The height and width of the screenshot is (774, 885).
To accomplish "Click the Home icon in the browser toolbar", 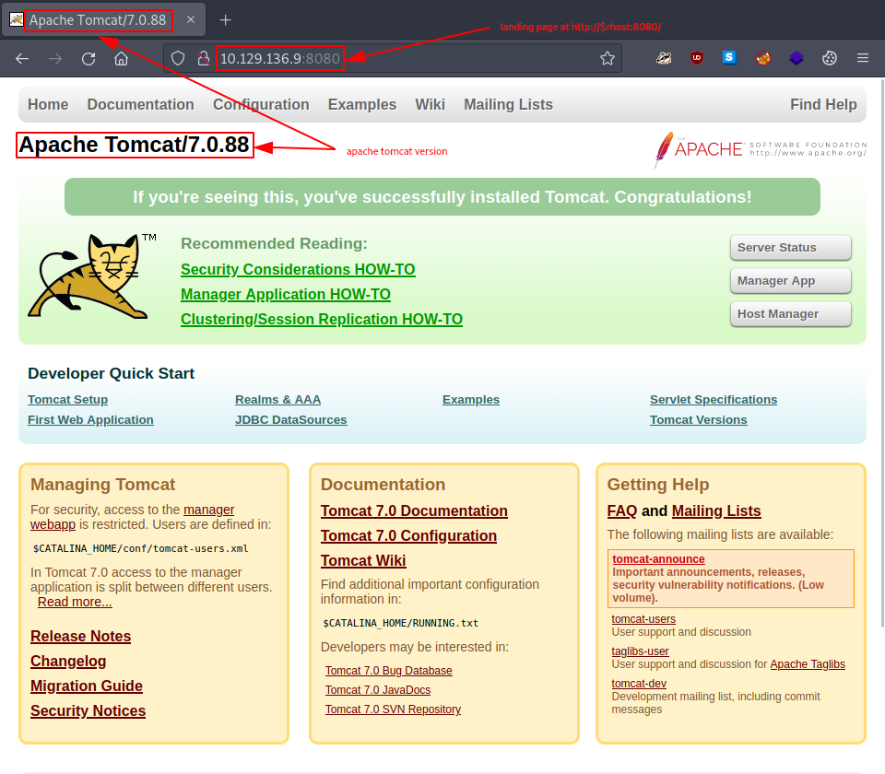I will pos(121,57).
